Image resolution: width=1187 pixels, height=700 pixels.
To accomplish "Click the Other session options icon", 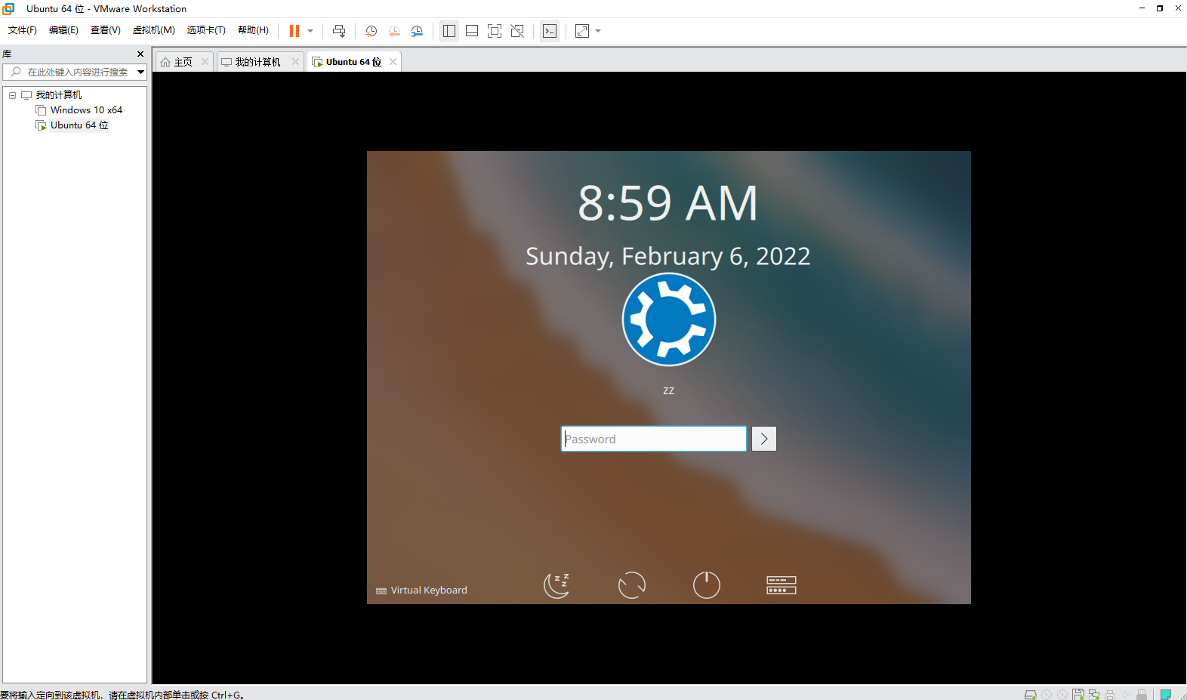I will (782, 585).
